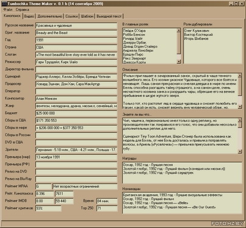Viewport: 246px width, 228px height.
Task: Click scroll down arrow of Знаете ли вы что box
Action: (x=240, y=151)
